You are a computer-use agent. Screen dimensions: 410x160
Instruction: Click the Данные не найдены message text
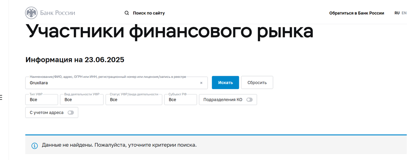pos(119,145)
